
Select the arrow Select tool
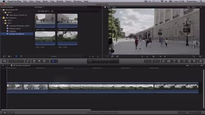[53, 61]
